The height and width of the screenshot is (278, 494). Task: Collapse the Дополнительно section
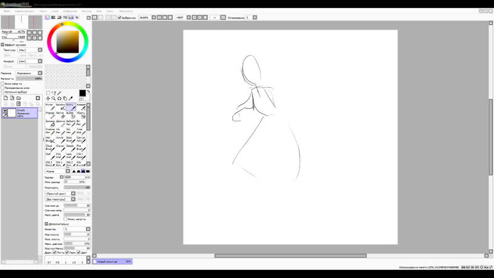[47, 224]
